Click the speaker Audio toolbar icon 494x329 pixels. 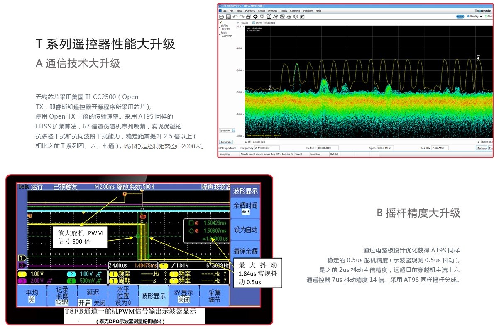pyautogui.click(x=296, y=17)
